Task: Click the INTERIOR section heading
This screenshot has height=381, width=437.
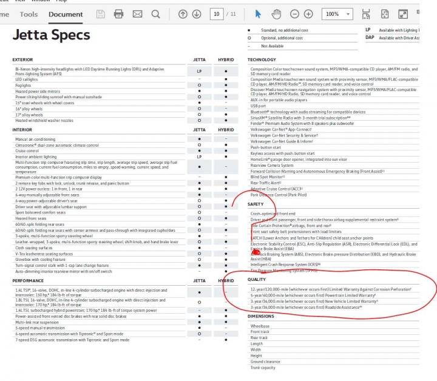Action: [22, 130]
